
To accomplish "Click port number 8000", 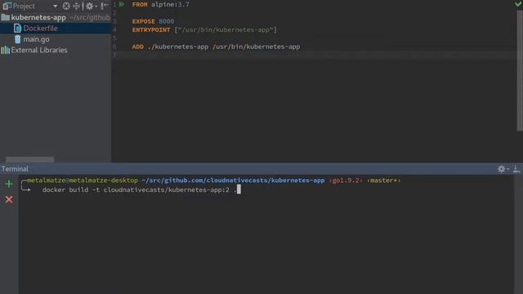I will click(x=167, y=21).
